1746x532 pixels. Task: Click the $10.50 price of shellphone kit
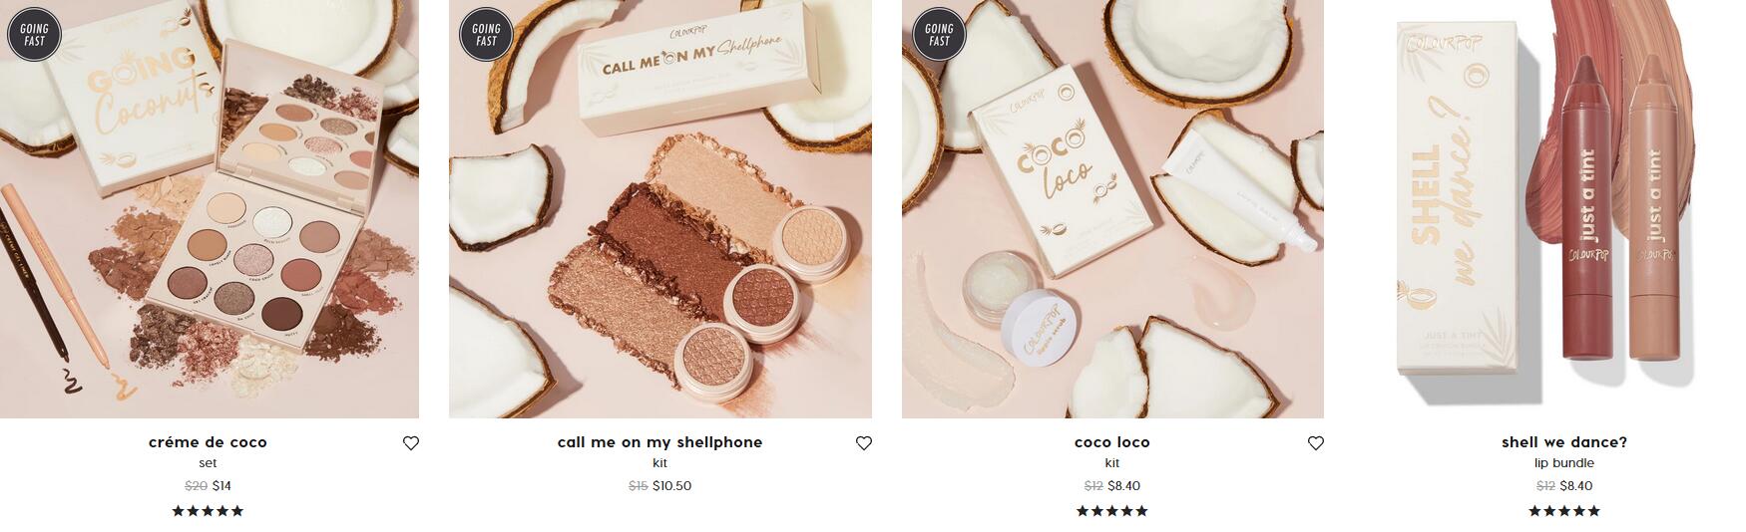pyautogui.click(x=671, y=486)
